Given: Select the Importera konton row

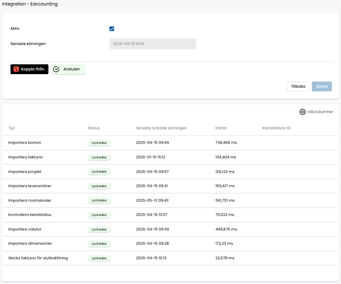Looking at the screenshot, I should coord(170,143).
